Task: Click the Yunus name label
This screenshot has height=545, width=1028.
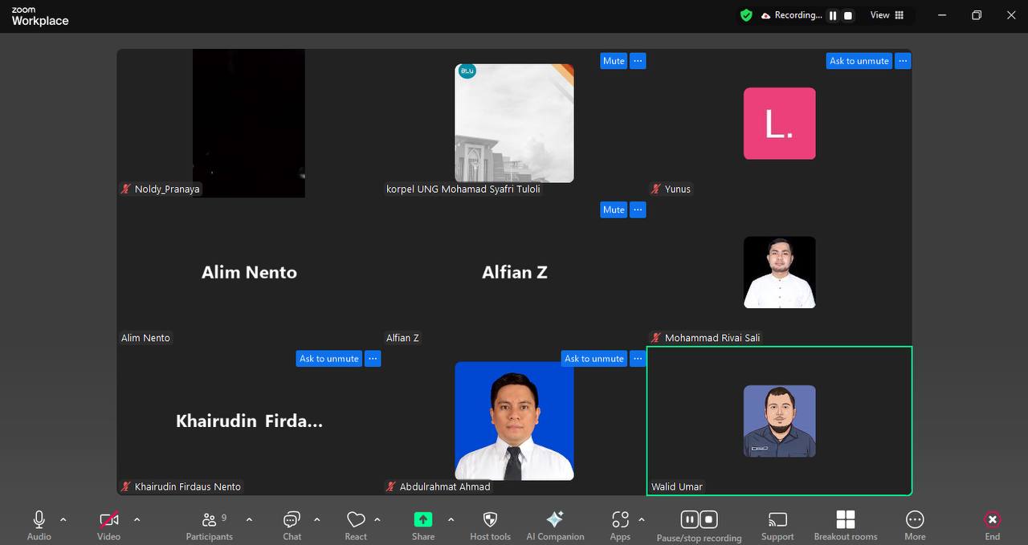Action: pos(671,189)
